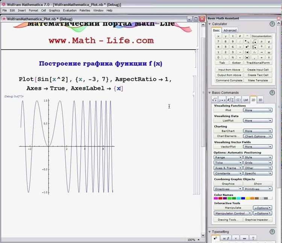The image size is (282, 243).
Task: Open the Manipulator Control dropdown
Action: click(233, 213)
